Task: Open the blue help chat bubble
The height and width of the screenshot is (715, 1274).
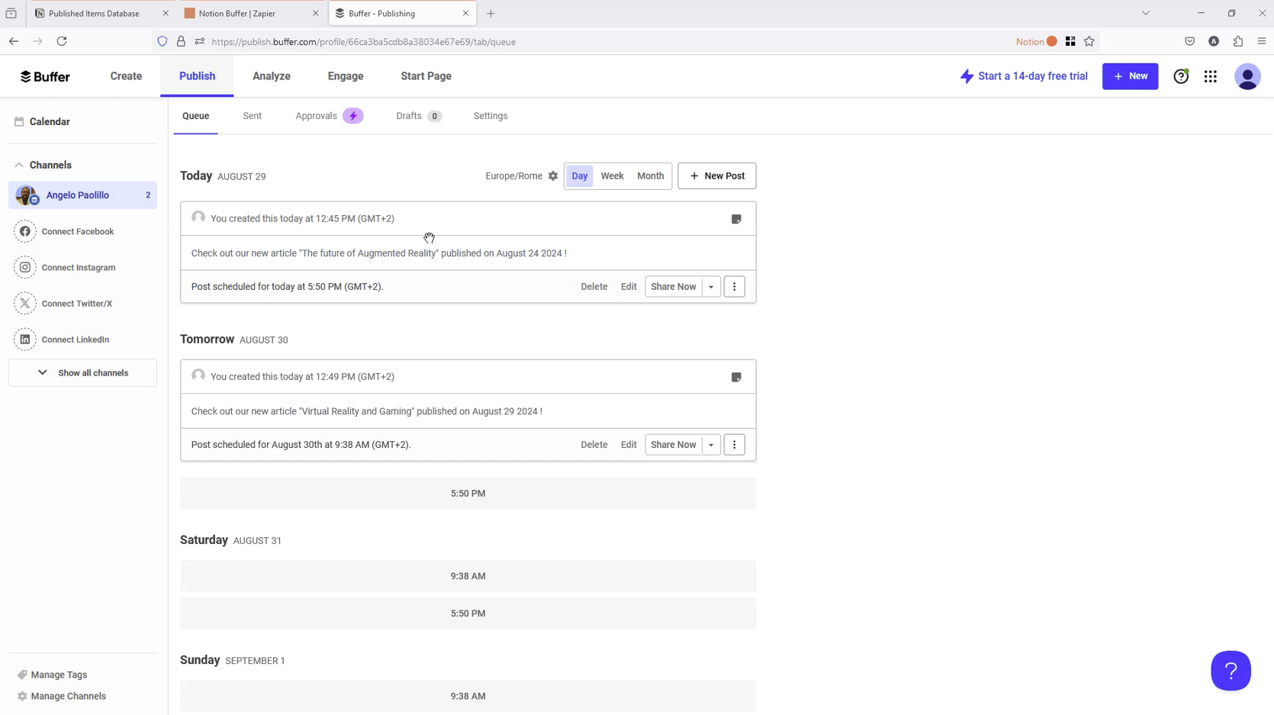Action: point(1231,671)
